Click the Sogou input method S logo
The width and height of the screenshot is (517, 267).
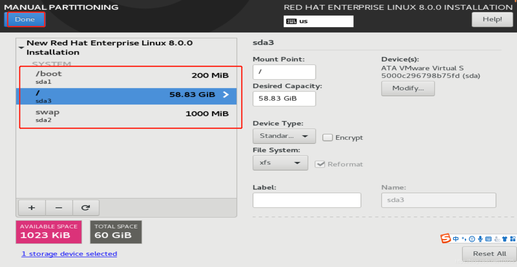point(446,238)
